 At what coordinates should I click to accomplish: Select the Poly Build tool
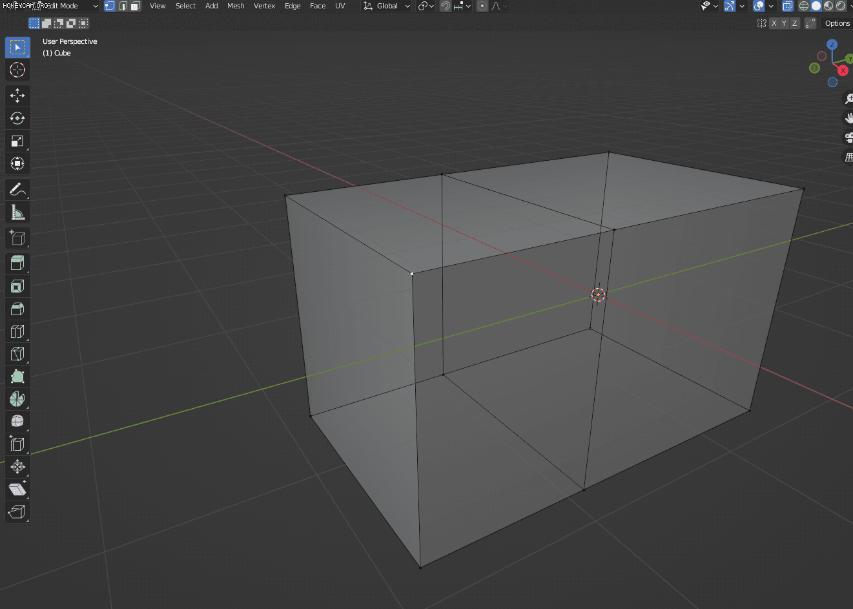coord(17,377)
